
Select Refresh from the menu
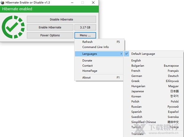pyautogui.click(x=87, y=42)
